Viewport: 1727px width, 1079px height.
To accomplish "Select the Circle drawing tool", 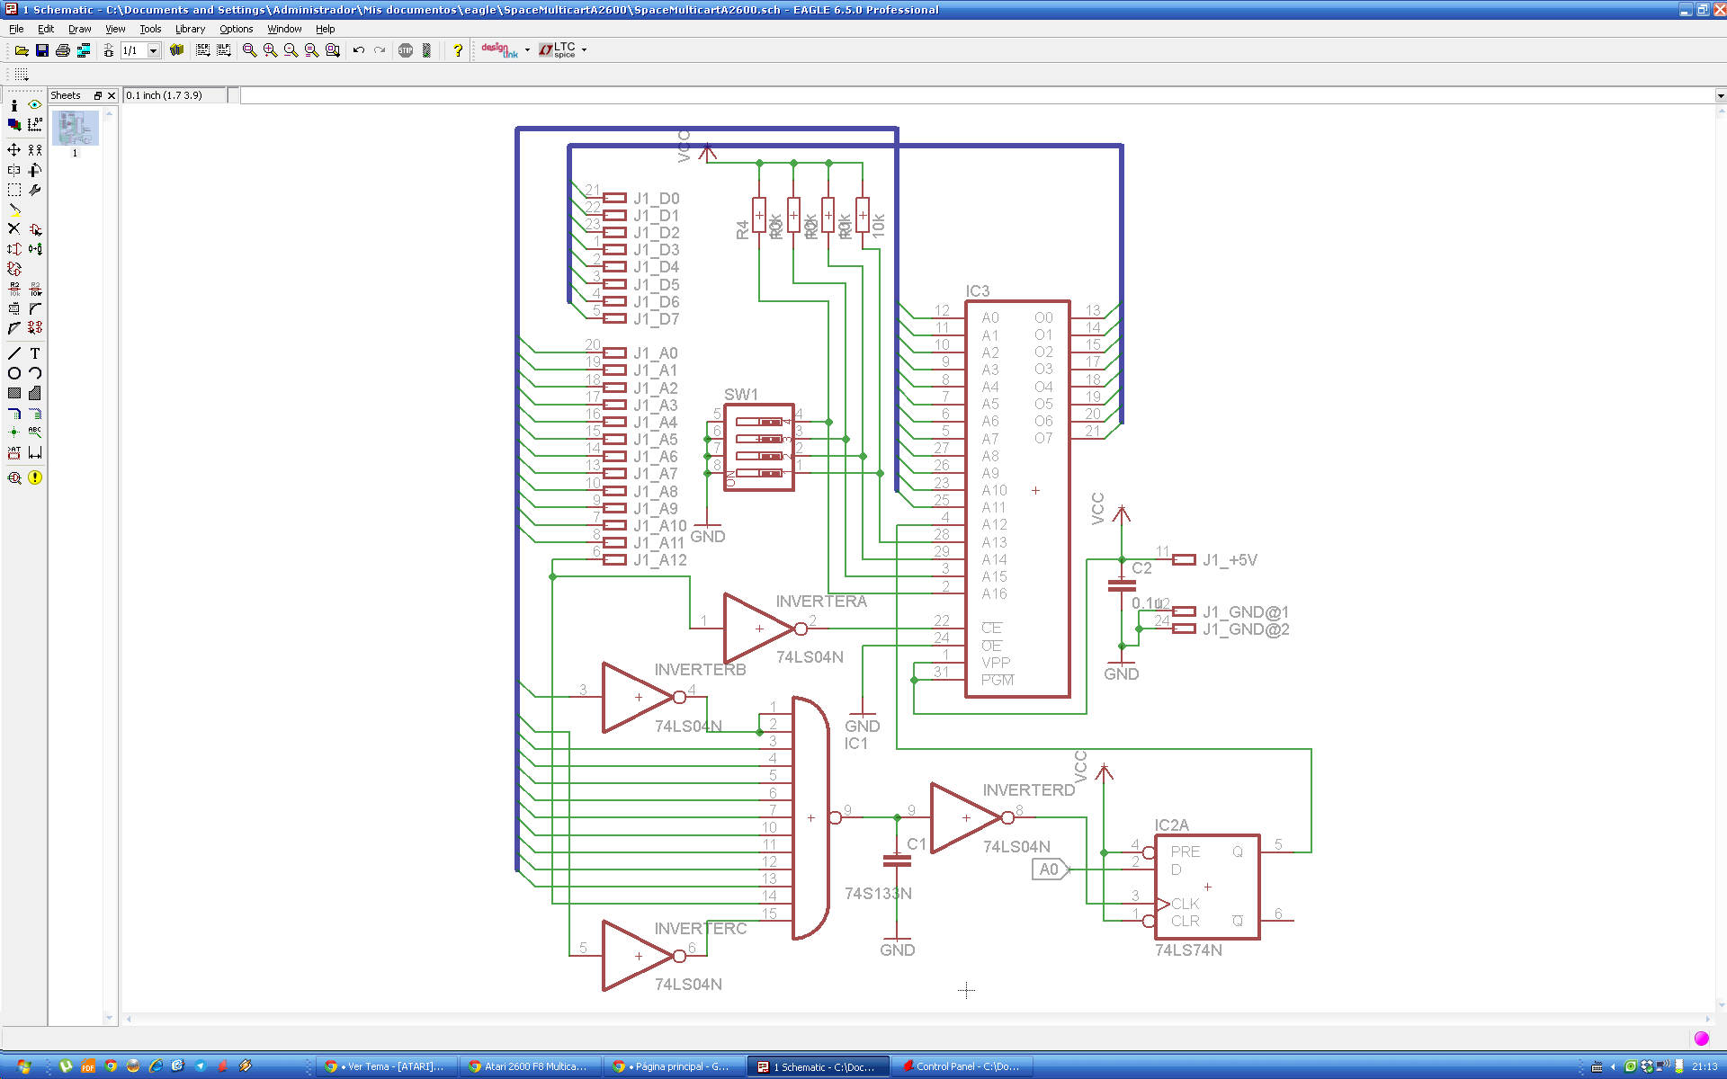I will [x=14, y=373].
